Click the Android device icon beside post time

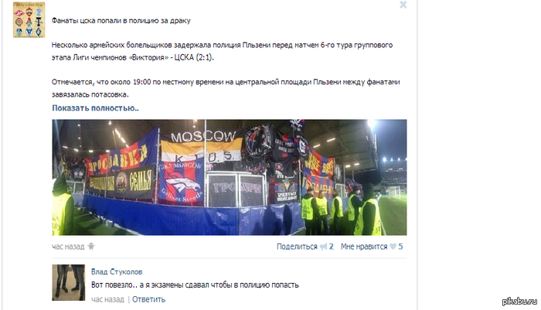tap(91, 247)
